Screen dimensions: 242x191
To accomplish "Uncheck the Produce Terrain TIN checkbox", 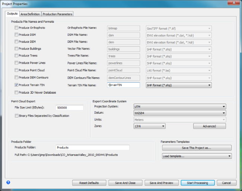I will (16, 85).
